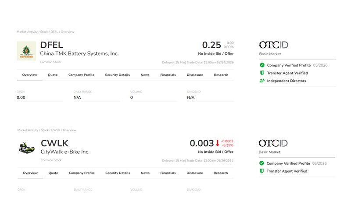Click Company Verified Profile text for CWLK

[x=288, y=163]
